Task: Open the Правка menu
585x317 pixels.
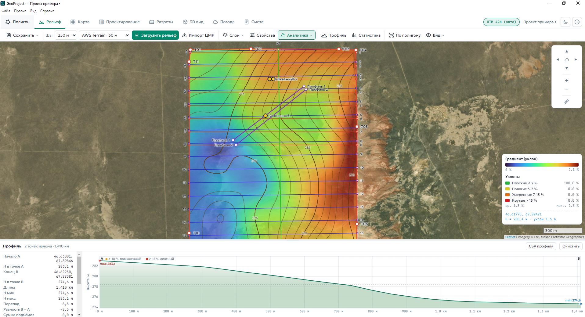Action: 20,11
